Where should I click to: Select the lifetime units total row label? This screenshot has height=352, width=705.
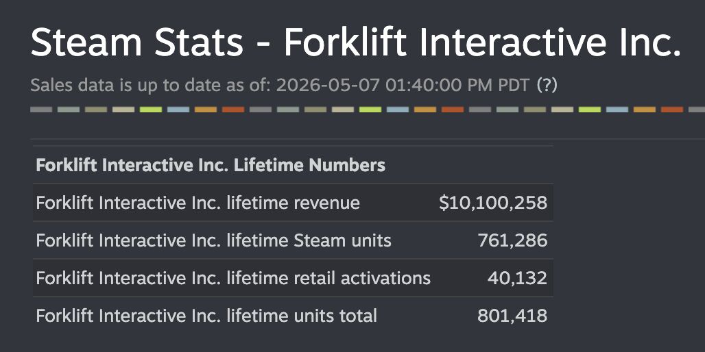click(206, 316)
